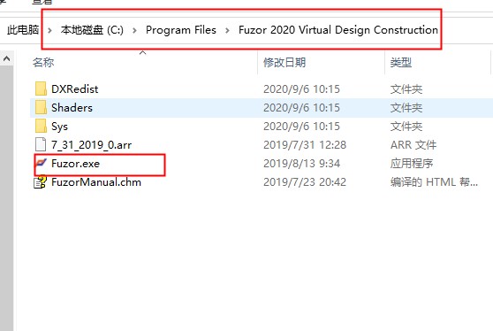The width and height of the screenshot is (493, 331).
Task: Click the navigation pane scroll-up arrow
Action: tap(6, 58)
